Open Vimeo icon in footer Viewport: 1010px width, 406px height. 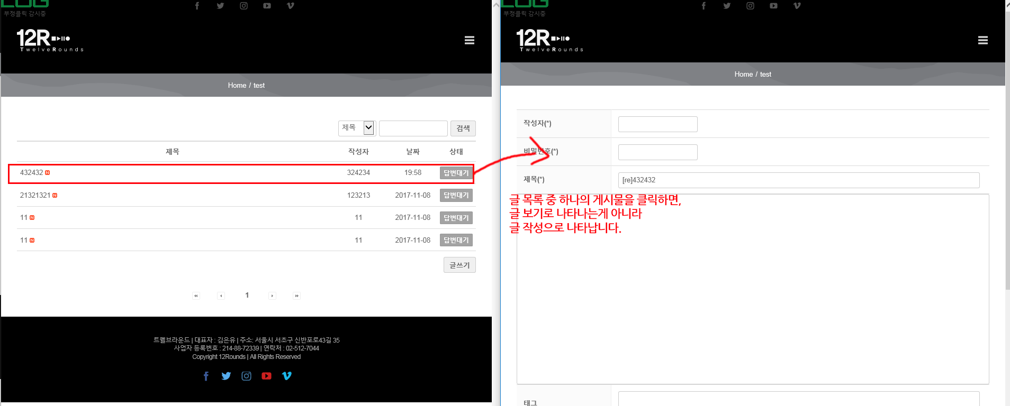(286, 376)
